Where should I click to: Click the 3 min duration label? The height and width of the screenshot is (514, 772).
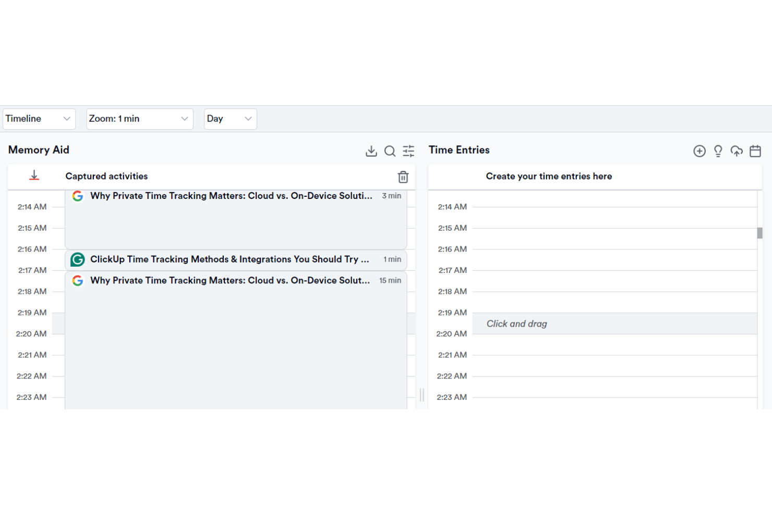point(392,196)
